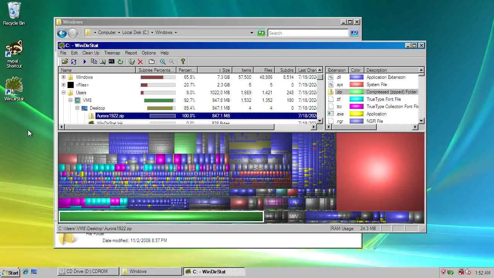This screenshot has width=494, height=278.
Task: Click the WinDirStat title bar tree icon
Action: 61,45
